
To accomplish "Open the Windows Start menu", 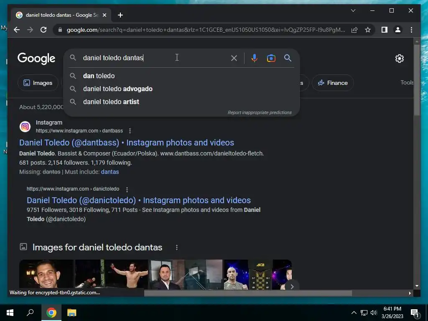I will pyautogui.click(x=10, y=313).
